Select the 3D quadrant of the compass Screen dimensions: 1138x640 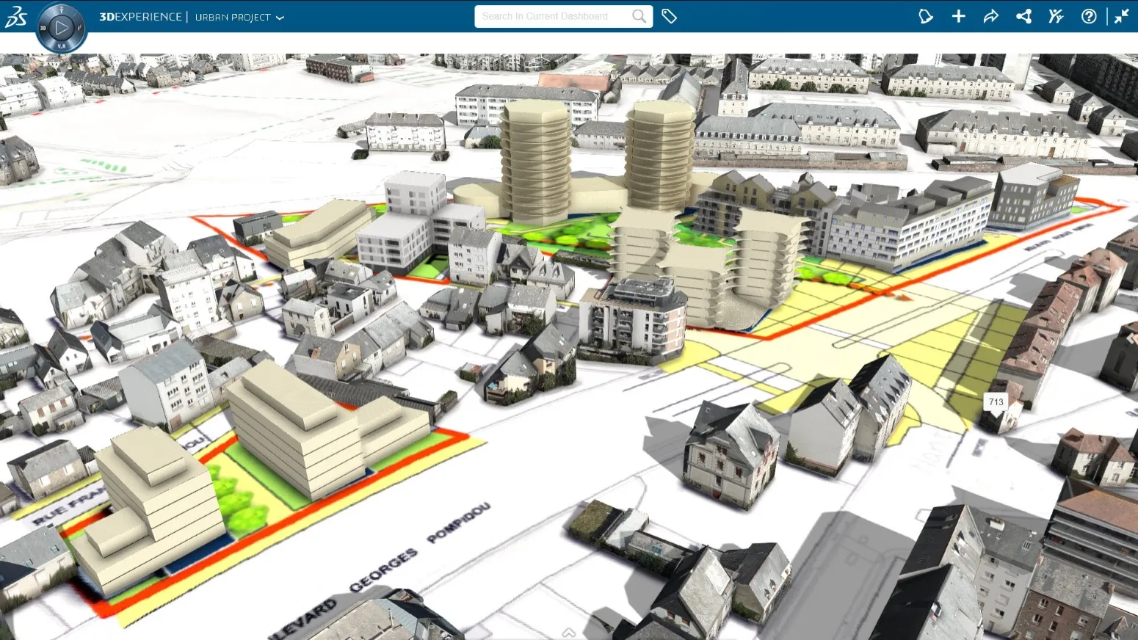43,28
